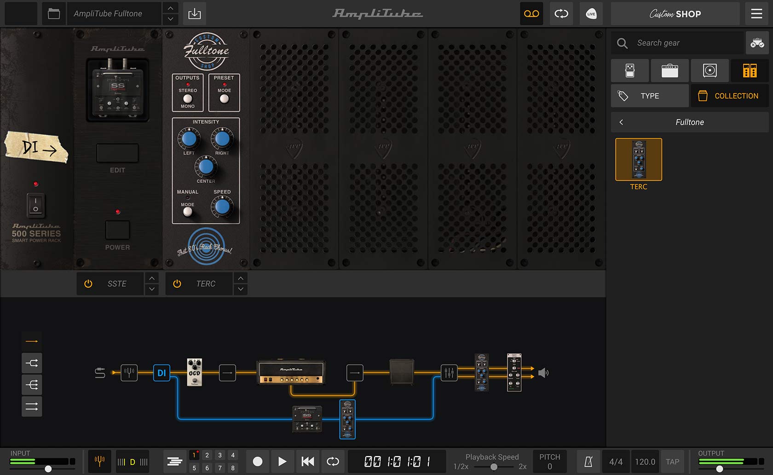
Task: Step SSTE slot model down
Action: [x=152, y=290]
